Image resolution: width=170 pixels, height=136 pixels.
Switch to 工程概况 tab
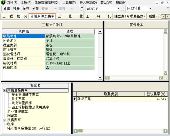(15, 16)
